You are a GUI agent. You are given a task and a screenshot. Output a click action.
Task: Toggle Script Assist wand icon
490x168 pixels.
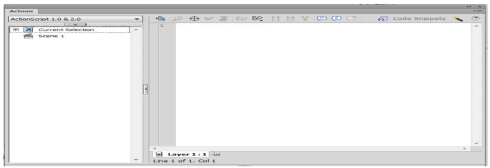(x=457, y=18)
